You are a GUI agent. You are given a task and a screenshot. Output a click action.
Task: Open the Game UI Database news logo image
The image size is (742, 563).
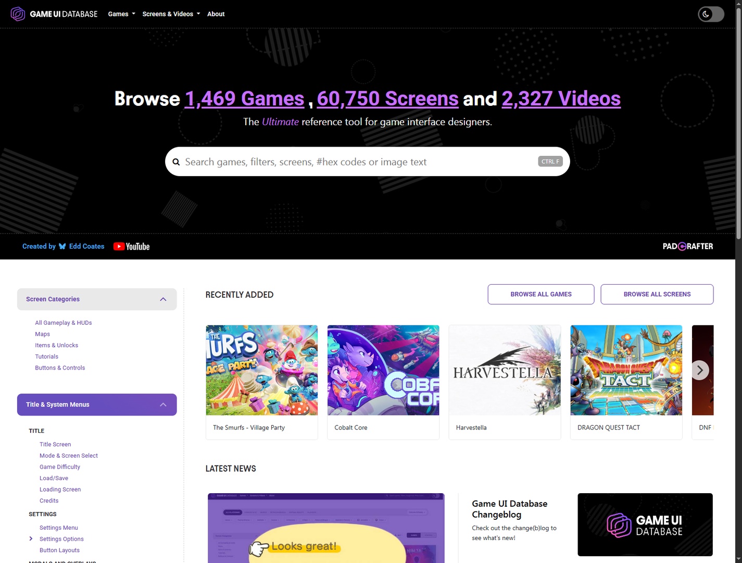[645, 524]
